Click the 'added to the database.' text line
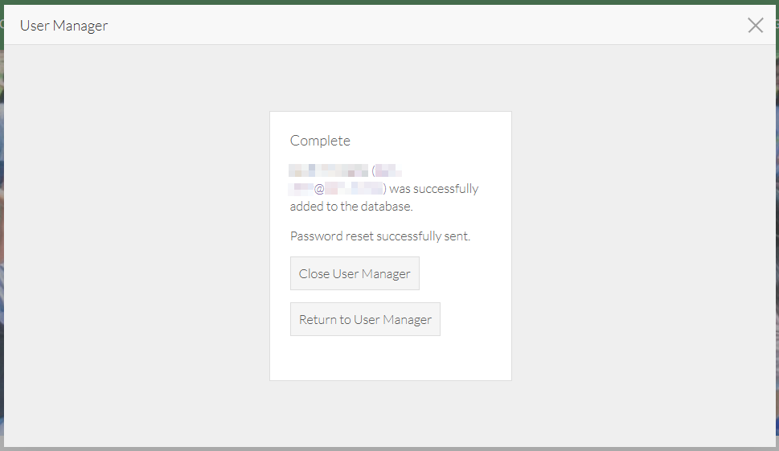The width and height of the screenshot is (779, 451). coord(351,206)
